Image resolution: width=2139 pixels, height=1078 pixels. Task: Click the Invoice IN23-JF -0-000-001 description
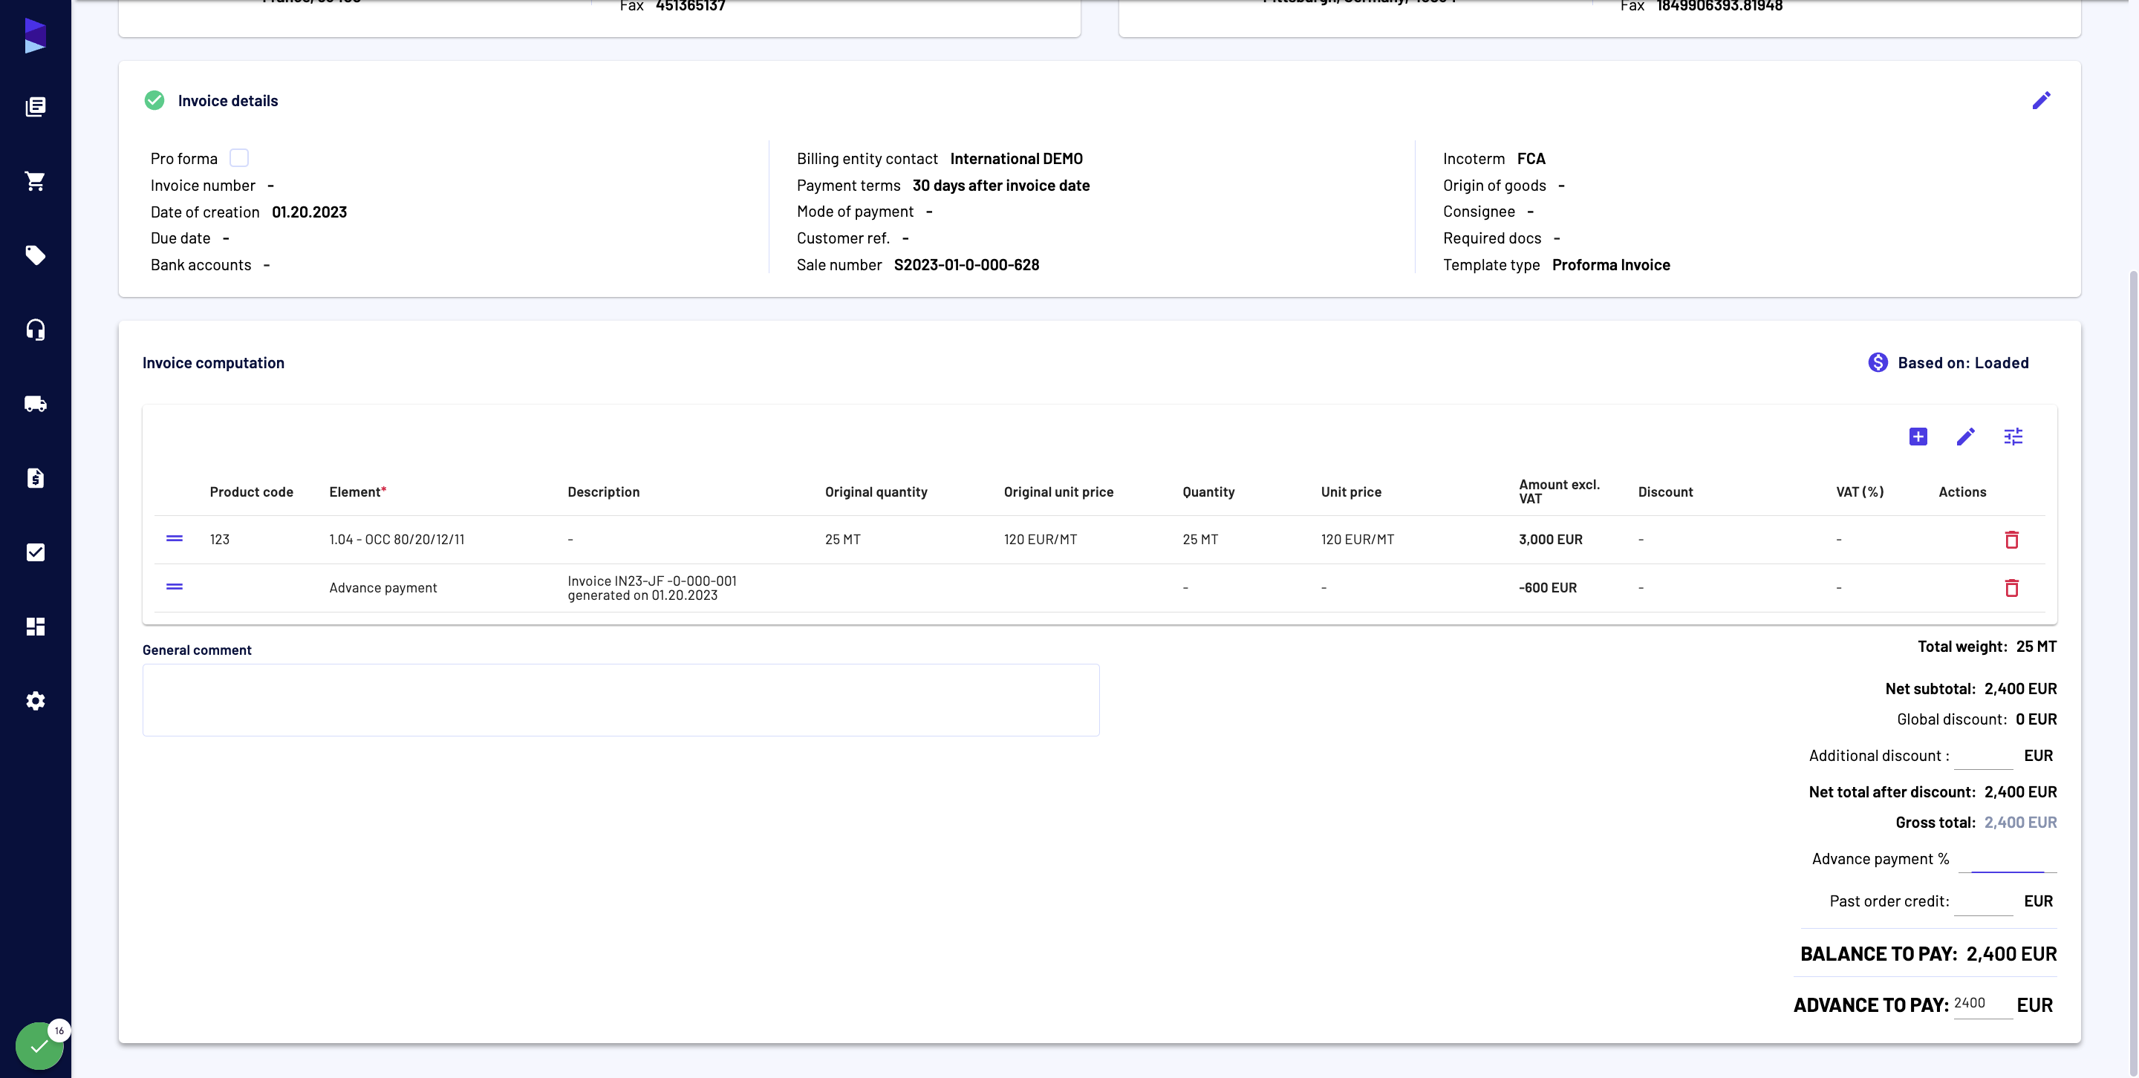coord(652,587)
